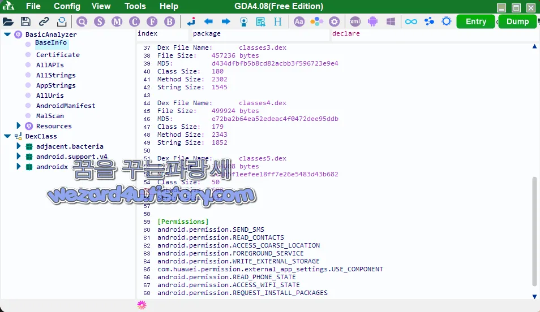Screen dimensions: 540x312
Task: Select AllAPIs in the tree
Action: coord(50,65)
